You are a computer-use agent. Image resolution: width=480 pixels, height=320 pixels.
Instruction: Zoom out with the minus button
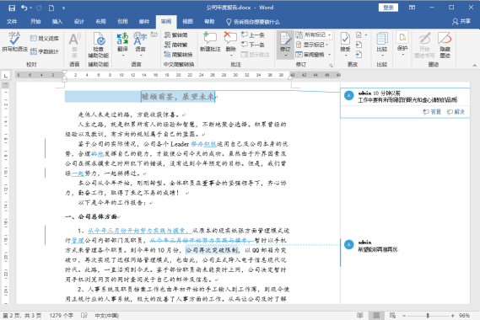[x=404, y=316]
